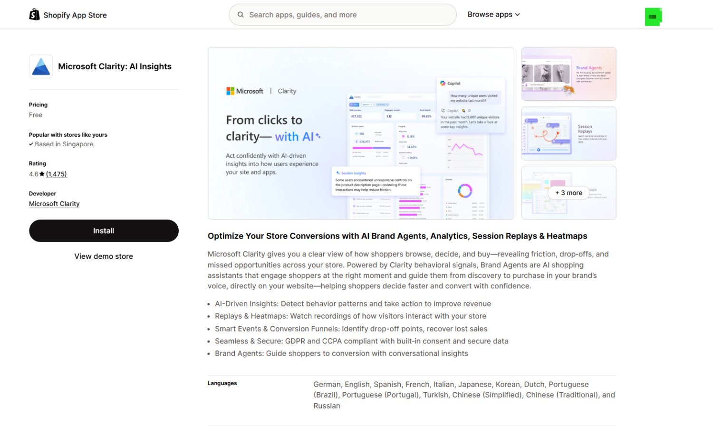Click the search magnifier icon
Image resolution: width=713 pixels, height=427 pixels.
pos(241,15)
